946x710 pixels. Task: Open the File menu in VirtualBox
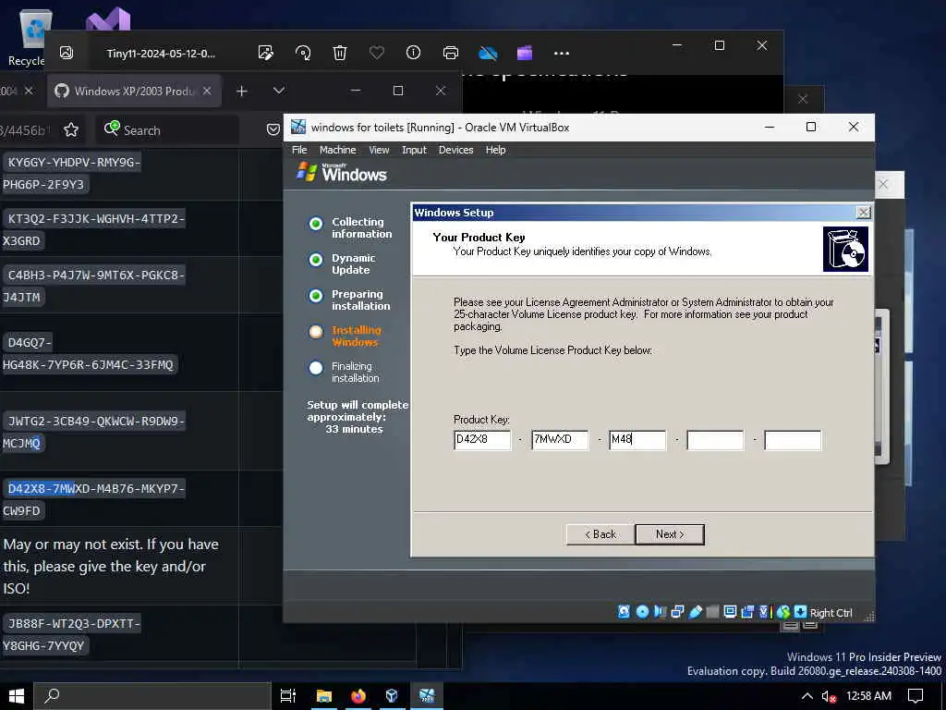click(300, 150)
